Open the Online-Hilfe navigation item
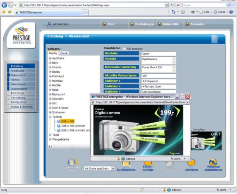Image resolution: width=237 pixels, height=194 pixels. pos(168,24)
